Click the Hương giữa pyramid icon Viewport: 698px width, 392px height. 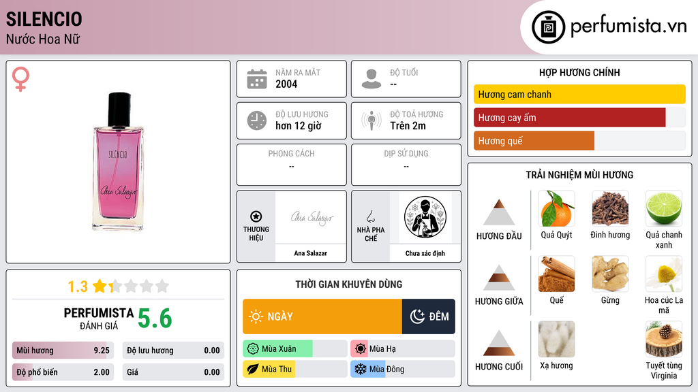499,278
